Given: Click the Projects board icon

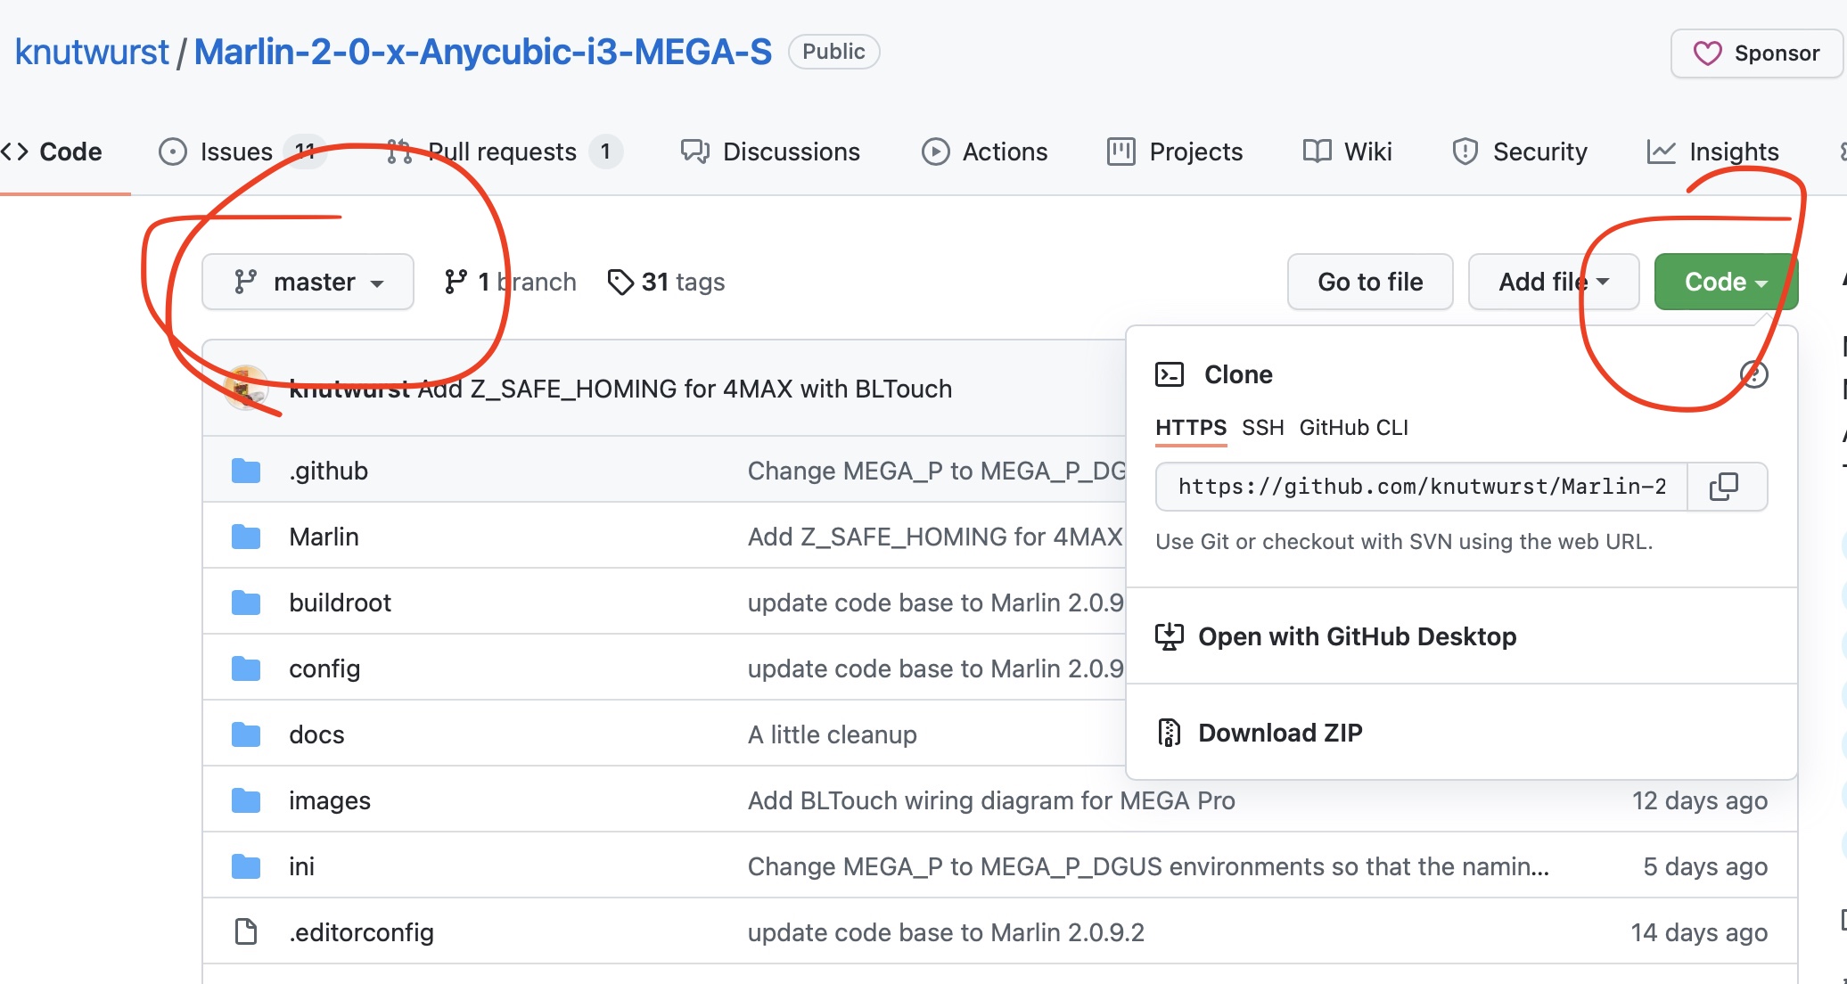Looking at the screenshot, I should pos(1121,152).
